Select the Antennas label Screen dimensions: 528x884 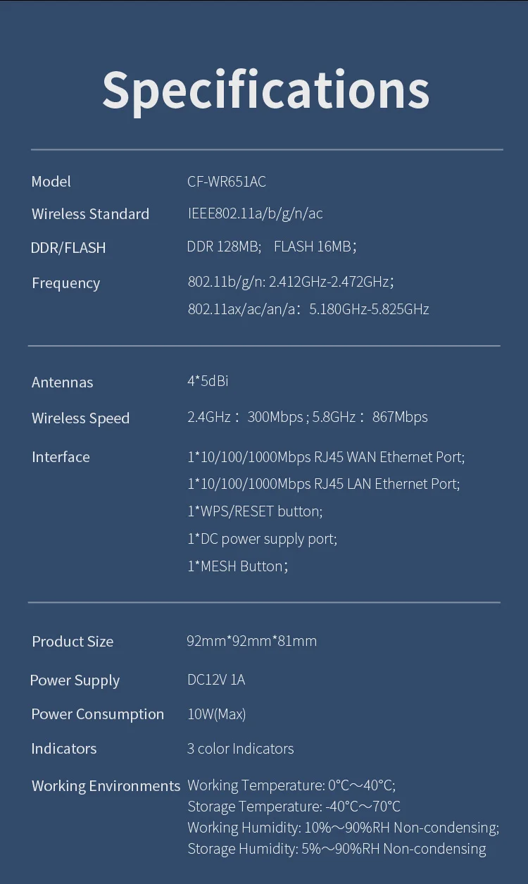click(x=62, y=382)
